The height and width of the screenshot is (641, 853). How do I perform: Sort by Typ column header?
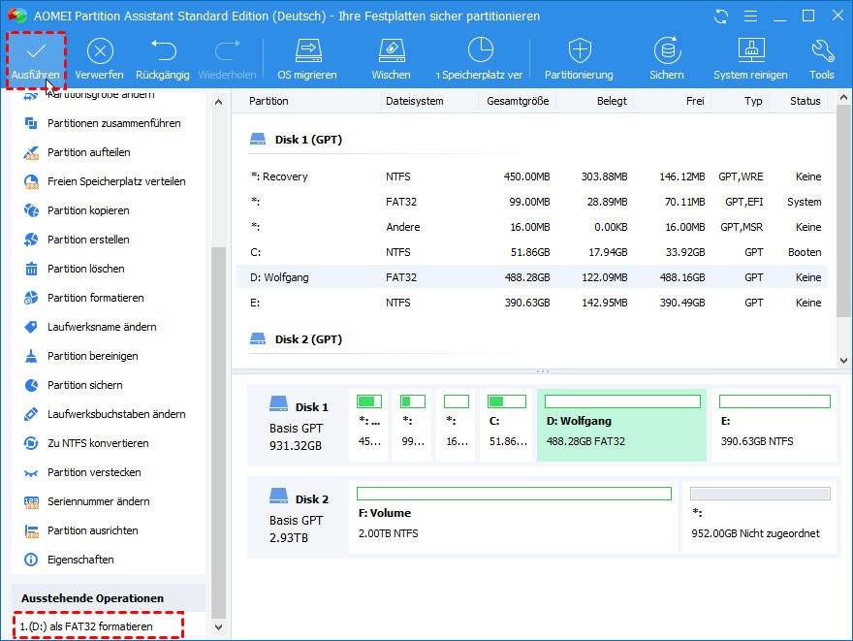(x=753, y=101)
